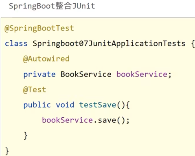Viewport: 195px width, 156px height.
Task: Click the '.save();' method call
Action: click(x=112, y=121)
